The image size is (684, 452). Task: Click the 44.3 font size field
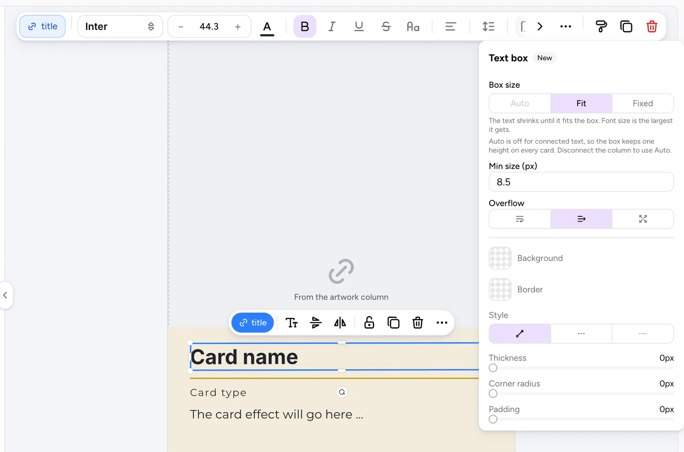tap(209, 27)
